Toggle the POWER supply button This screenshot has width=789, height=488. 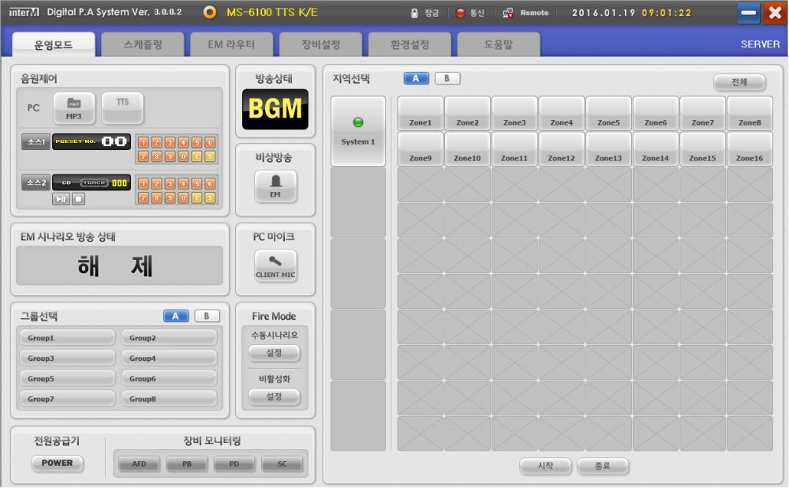(57, 464)
